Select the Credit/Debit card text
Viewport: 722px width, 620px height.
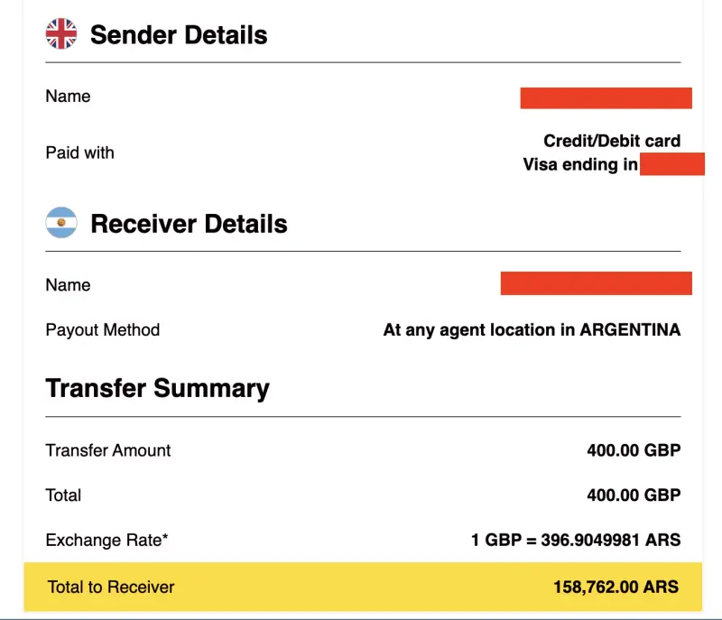[x=612, y=141]
